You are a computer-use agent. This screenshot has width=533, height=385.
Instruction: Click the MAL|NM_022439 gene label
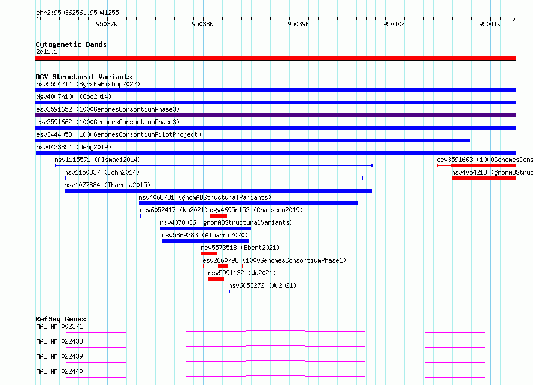pyautogui.click(x=59, y=356)
